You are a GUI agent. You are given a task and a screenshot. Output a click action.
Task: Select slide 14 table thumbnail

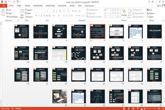tap(60, 53)
